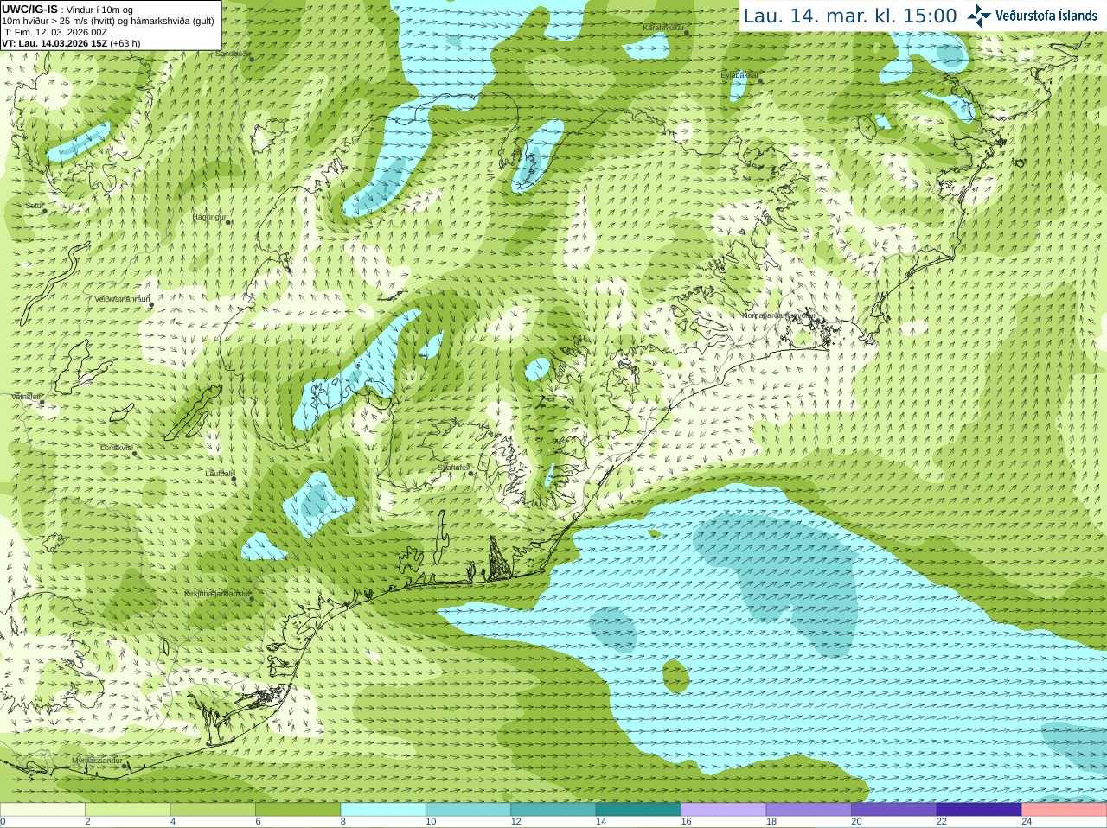Click the 0–2 m/s pale yellow legend swatch
1107x828 pixels.
pos(42,809)
